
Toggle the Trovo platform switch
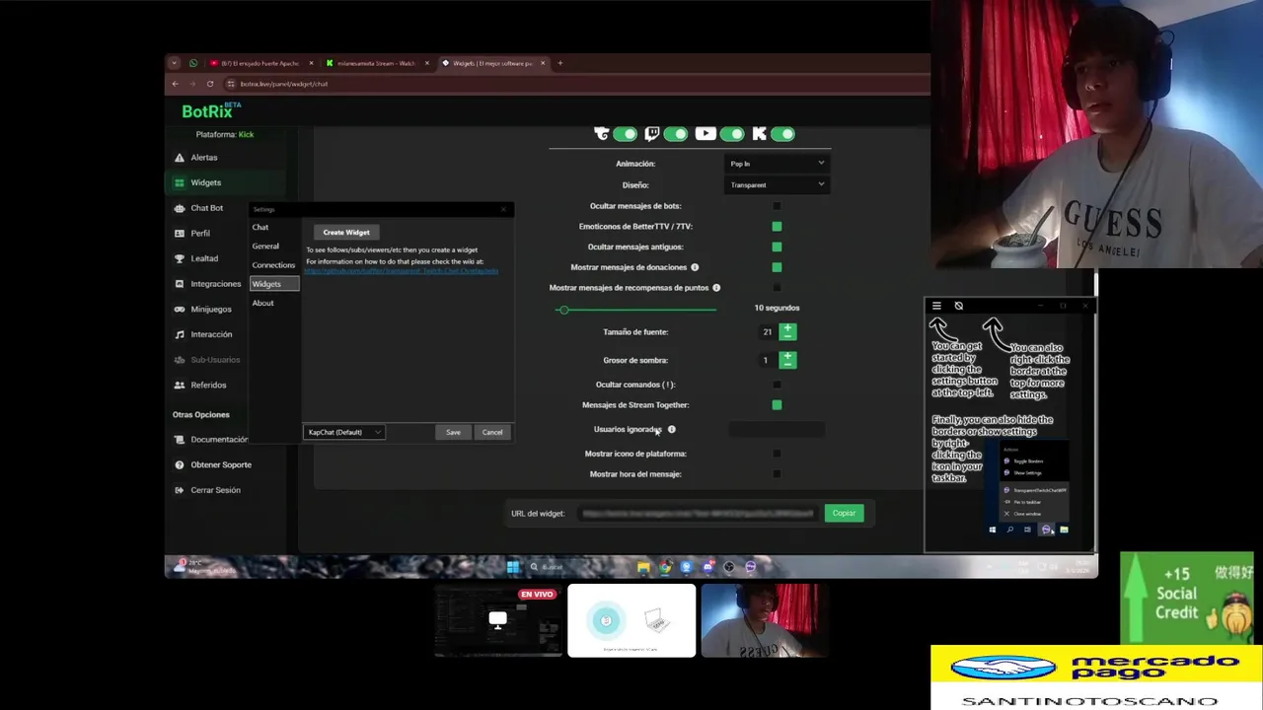[x=625, y=134]
